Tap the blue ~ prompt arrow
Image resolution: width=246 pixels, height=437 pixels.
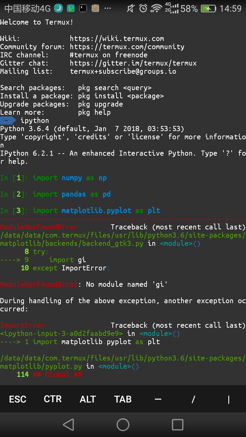tap(8, 121)
